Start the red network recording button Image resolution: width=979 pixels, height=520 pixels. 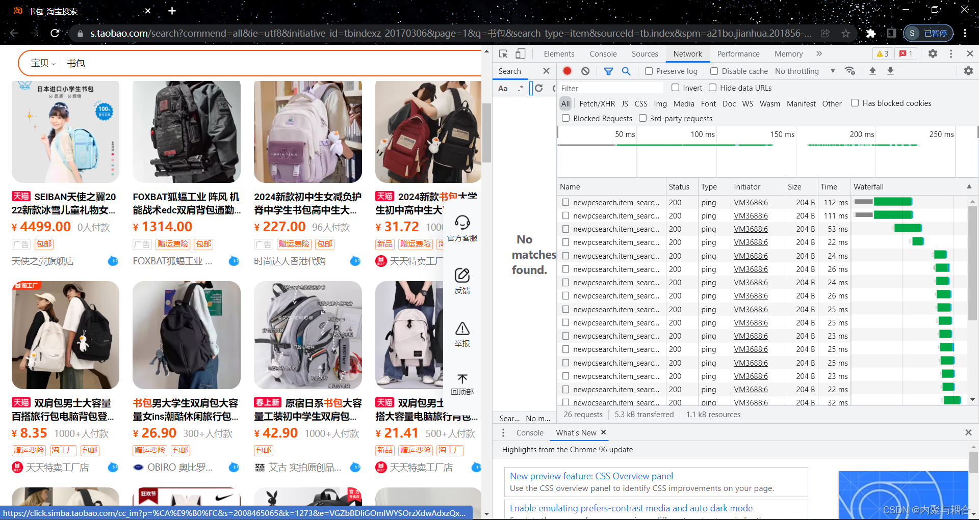(567, 71)
